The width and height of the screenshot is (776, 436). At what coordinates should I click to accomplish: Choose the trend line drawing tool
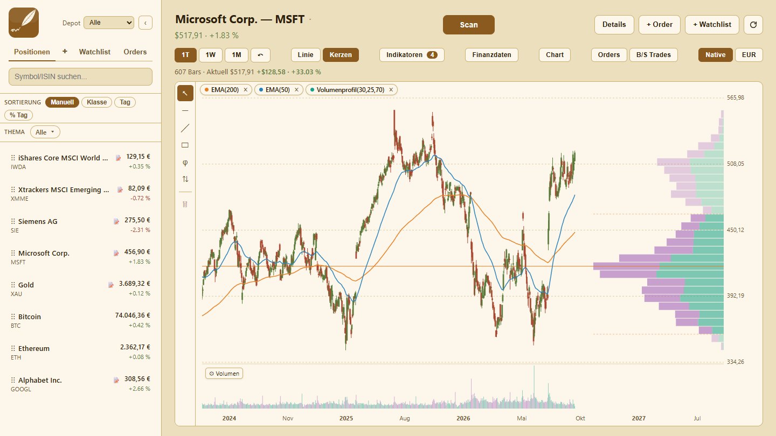(185, 128)
